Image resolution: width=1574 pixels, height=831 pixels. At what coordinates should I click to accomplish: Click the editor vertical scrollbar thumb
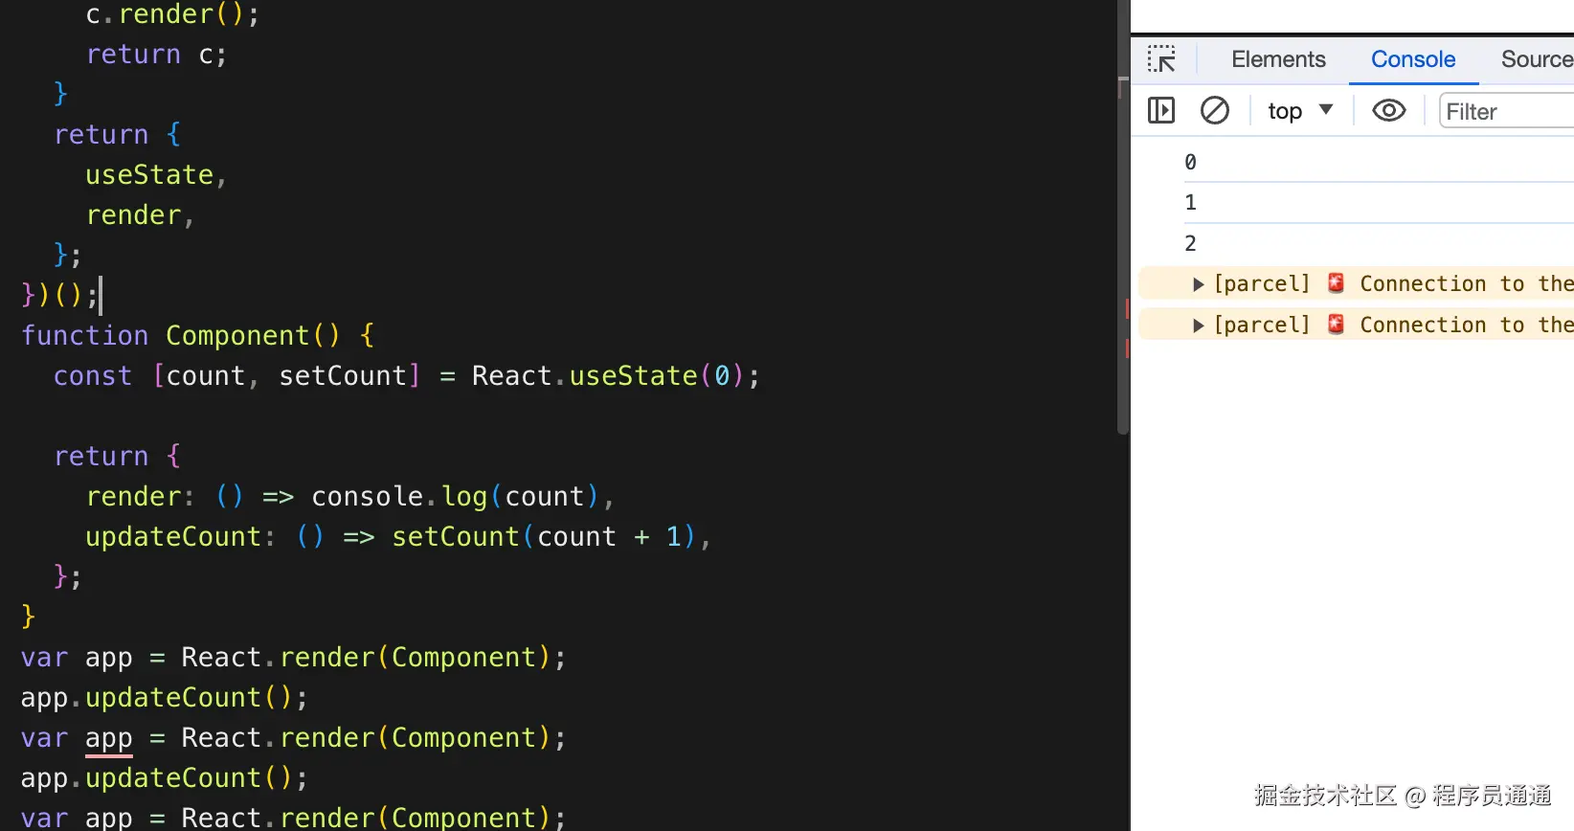coord(1123,217)
